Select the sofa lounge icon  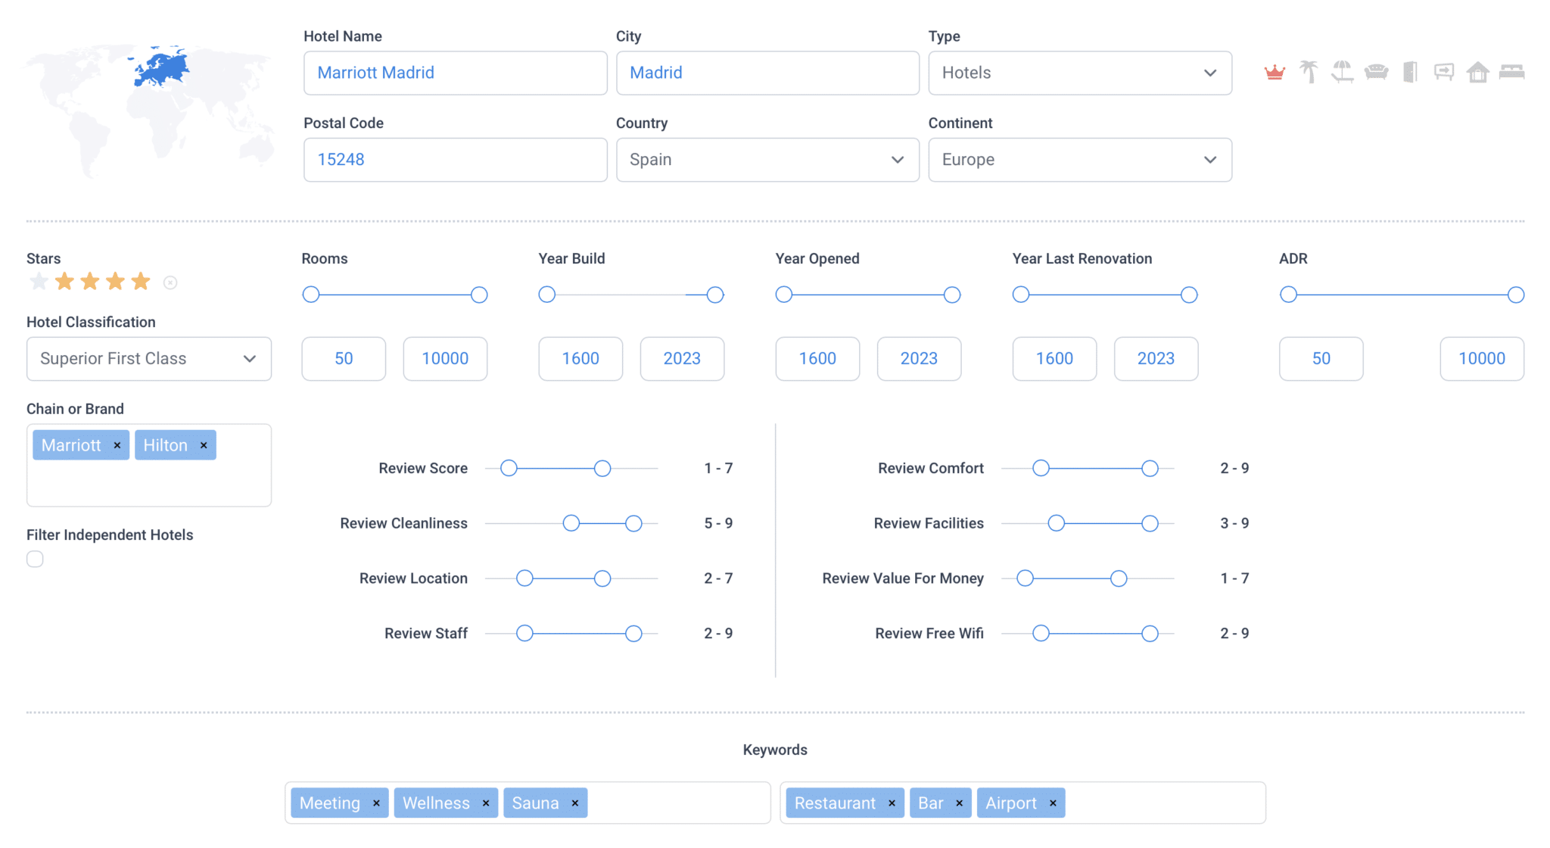pos(1377,72)
